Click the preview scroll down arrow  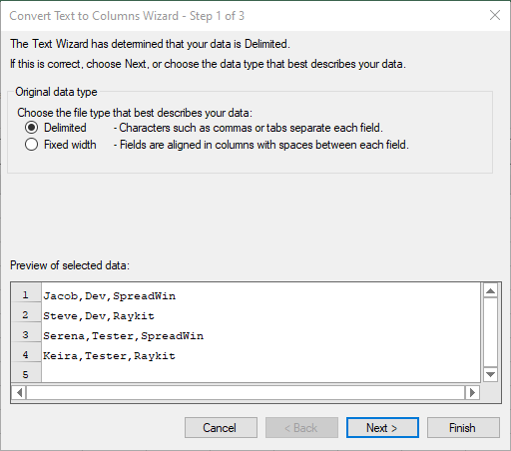pos(490,374)
